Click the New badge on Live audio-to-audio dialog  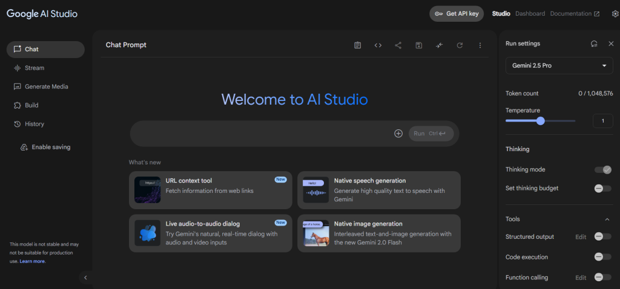point(281,222)
